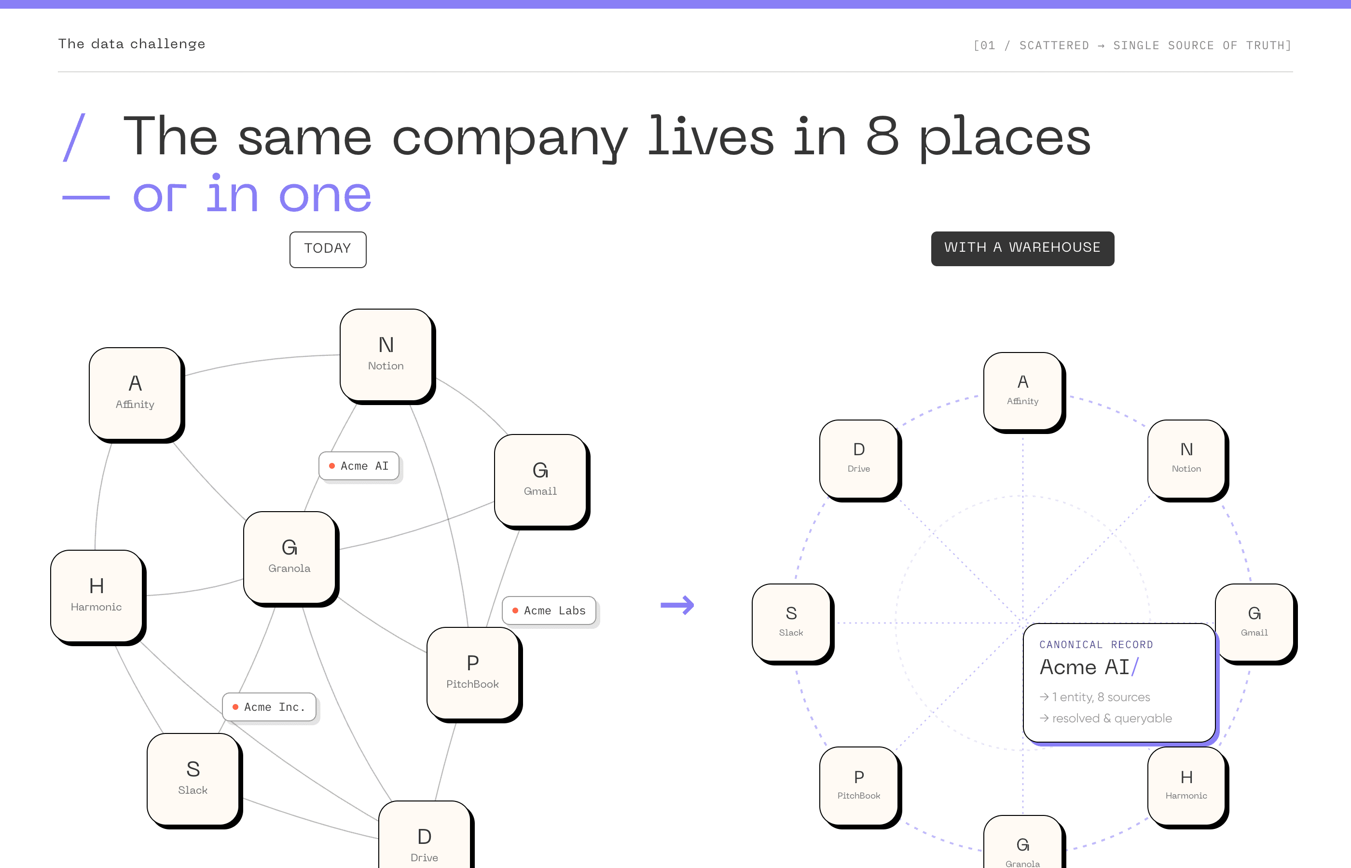Click the "1 entity, 8 sources" line
The width and height of the screenshot is (1351, 868).
pos(1094,697)
